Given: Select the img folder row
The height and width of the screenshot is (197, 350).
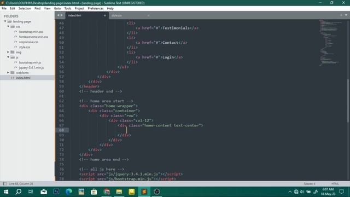Looking at the screenshot, I should (27, 52).
